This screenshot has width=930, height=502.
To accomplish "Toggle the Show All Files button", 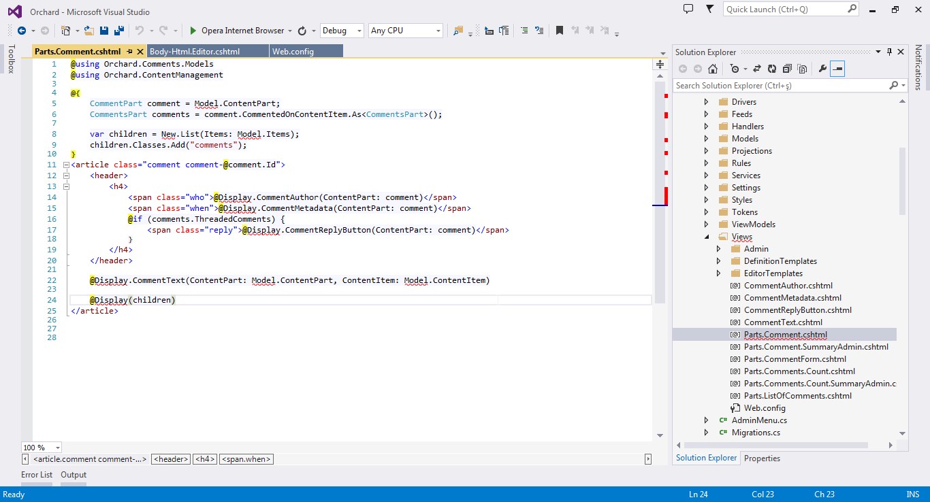I will (x=802, y=69).
